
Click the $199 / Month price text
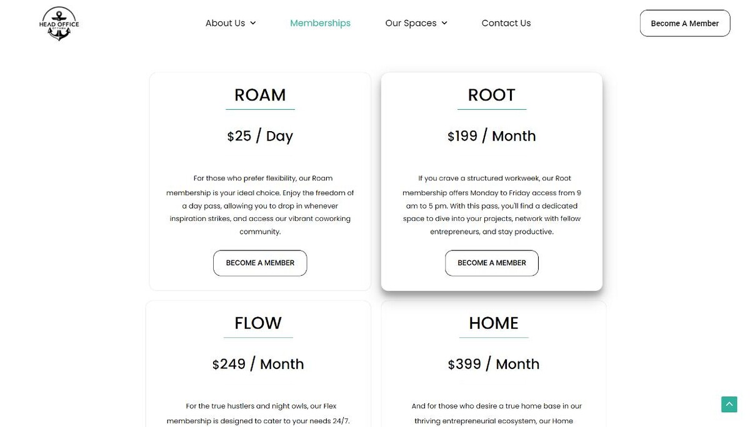(491, 136)
